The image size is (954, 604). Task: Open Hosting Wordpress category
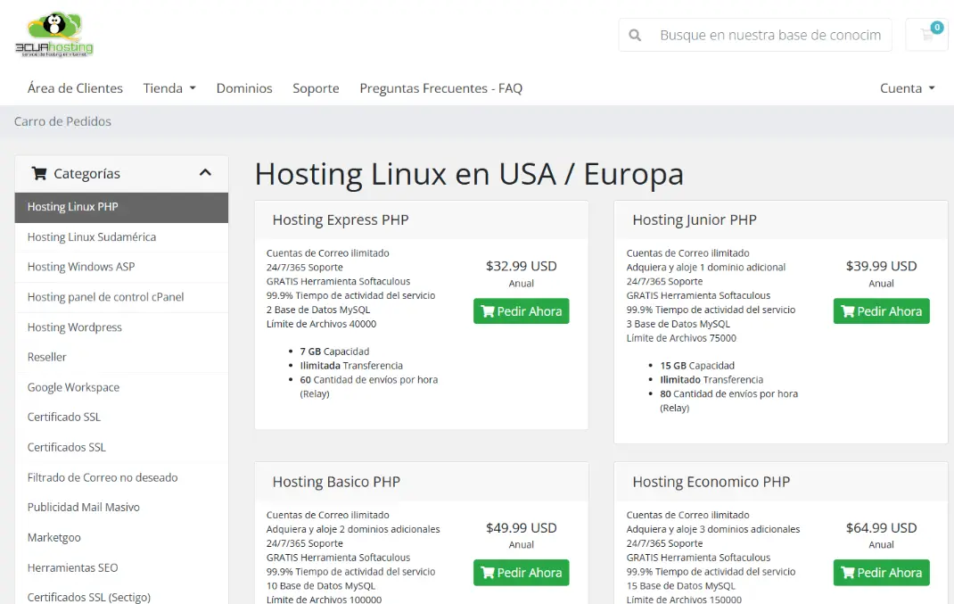[x=121, y=327]
